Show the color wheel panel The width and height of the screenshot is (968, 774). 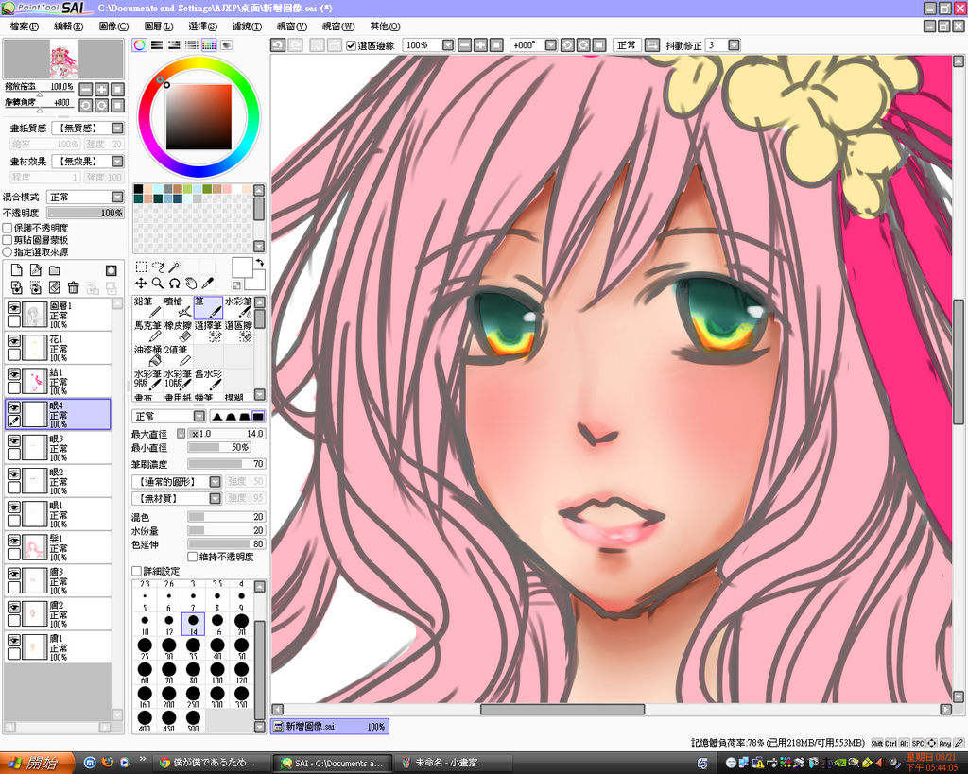140,45
